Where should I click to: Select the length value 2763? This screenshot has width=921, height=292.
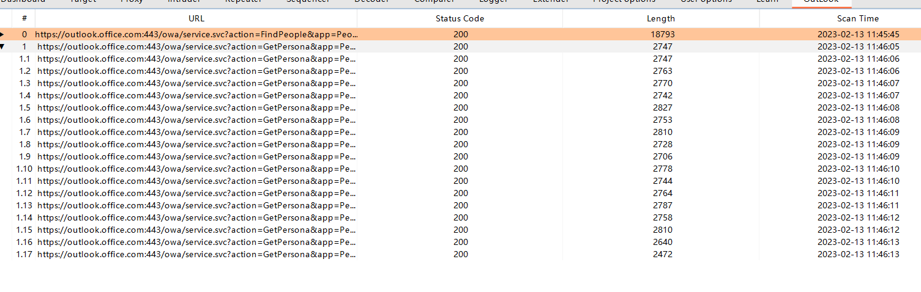point(662,71)
